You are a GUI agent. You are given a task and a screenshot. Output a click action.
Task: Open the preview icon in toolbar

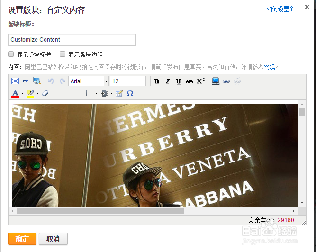[37, 81]
